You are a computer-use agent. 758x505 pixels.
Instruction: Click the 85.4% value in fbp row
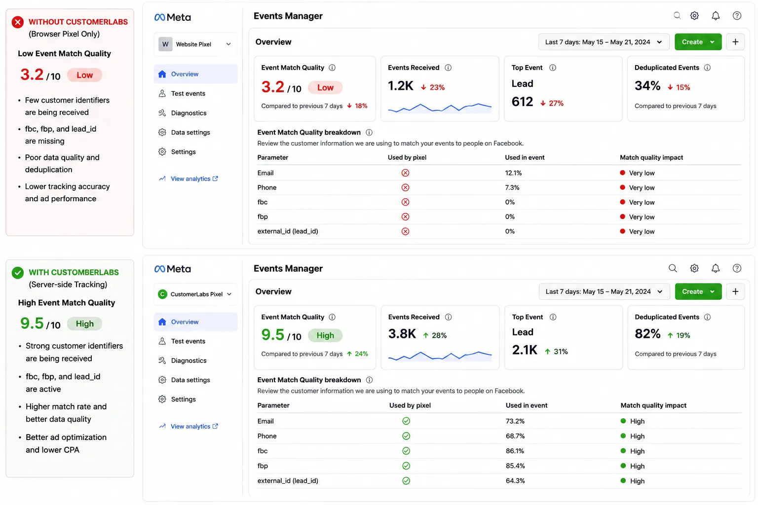515,466
